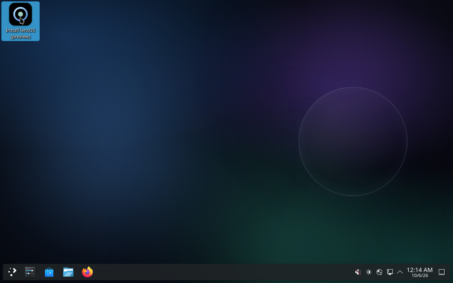Open the screen brightness tray icon
Viewport: 453px width, 283px height.
pos(369,272)
